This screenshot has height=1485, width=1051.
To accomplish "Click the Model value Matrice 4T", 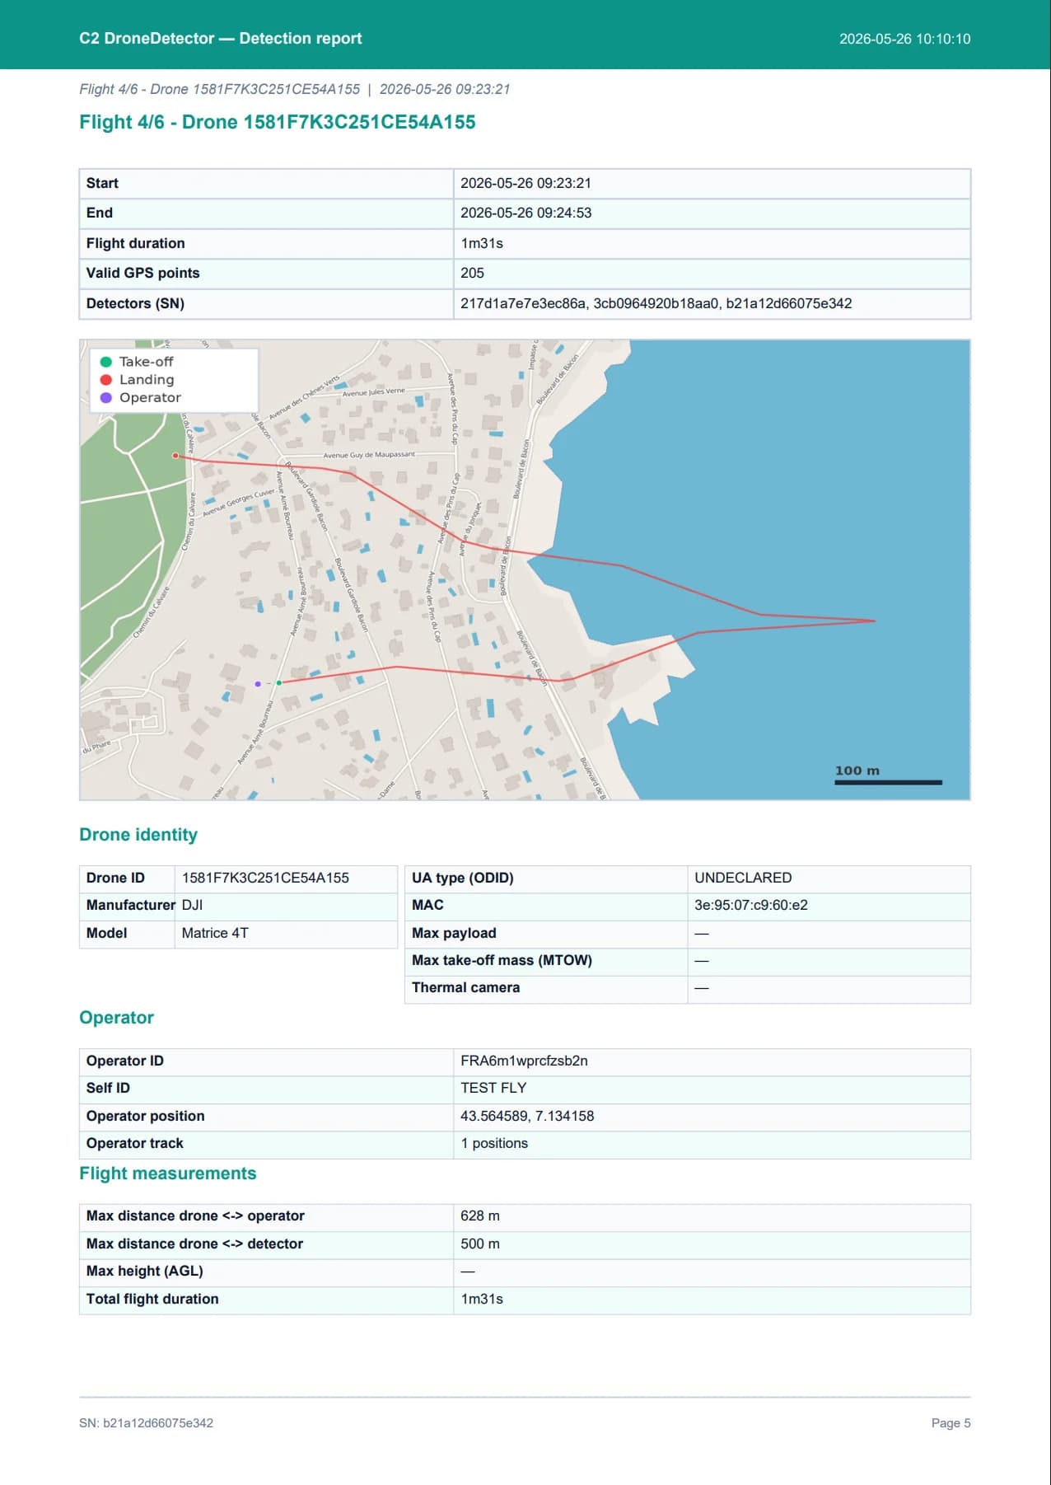I will click(x=215, y=933).
